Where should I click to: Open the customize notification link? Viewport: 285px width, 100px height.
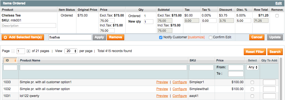196,37
